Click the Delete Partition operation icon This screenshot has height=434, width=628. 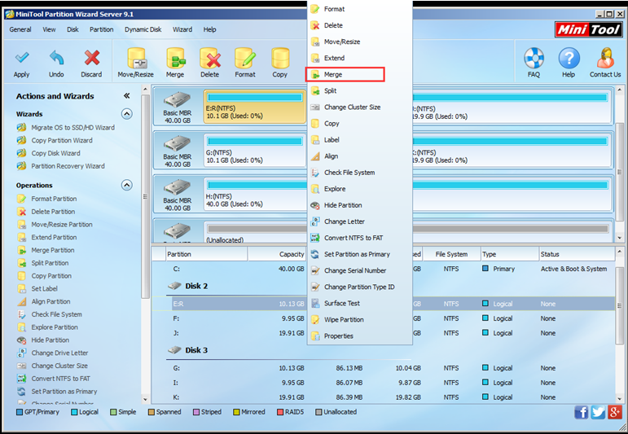21,212
